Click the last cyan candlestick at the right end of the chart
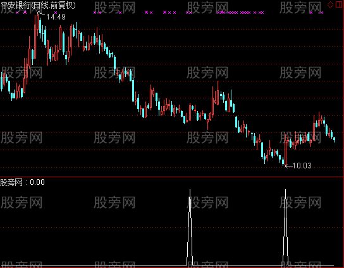Image resolution: width=344 pixels, height=268 pixels. [334, 139]
